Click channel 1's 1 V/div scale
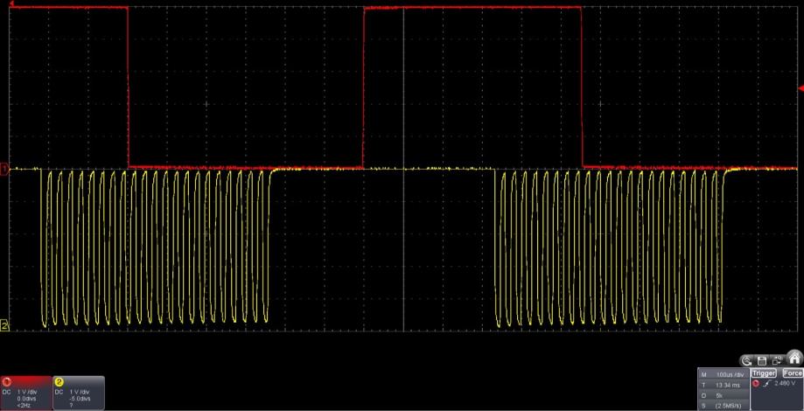 pos(27,392)
